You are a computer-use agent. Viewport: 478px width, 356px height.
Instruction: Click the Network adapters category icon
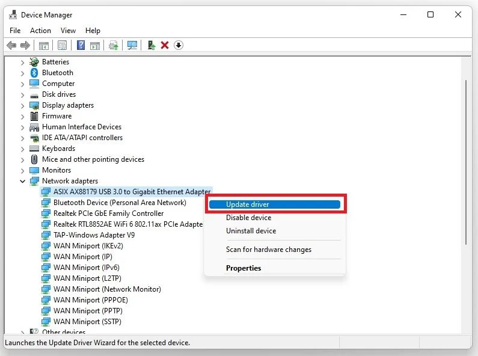click(x=34, y=181)
